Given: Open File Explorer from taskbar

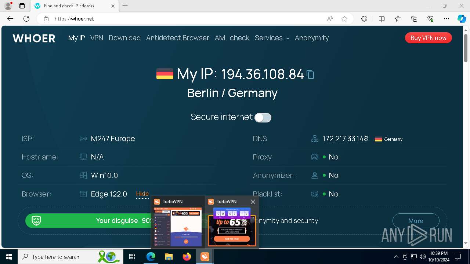Looking at the screenshot, I should 169,257.
